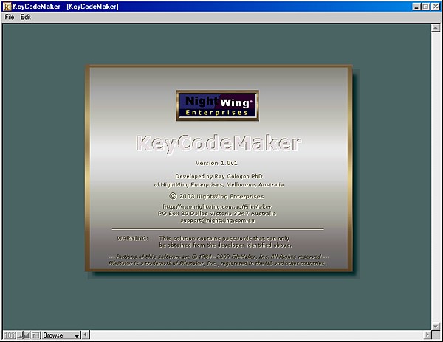Minimize the KeyCodeMaker window

(x=416, y=7)
